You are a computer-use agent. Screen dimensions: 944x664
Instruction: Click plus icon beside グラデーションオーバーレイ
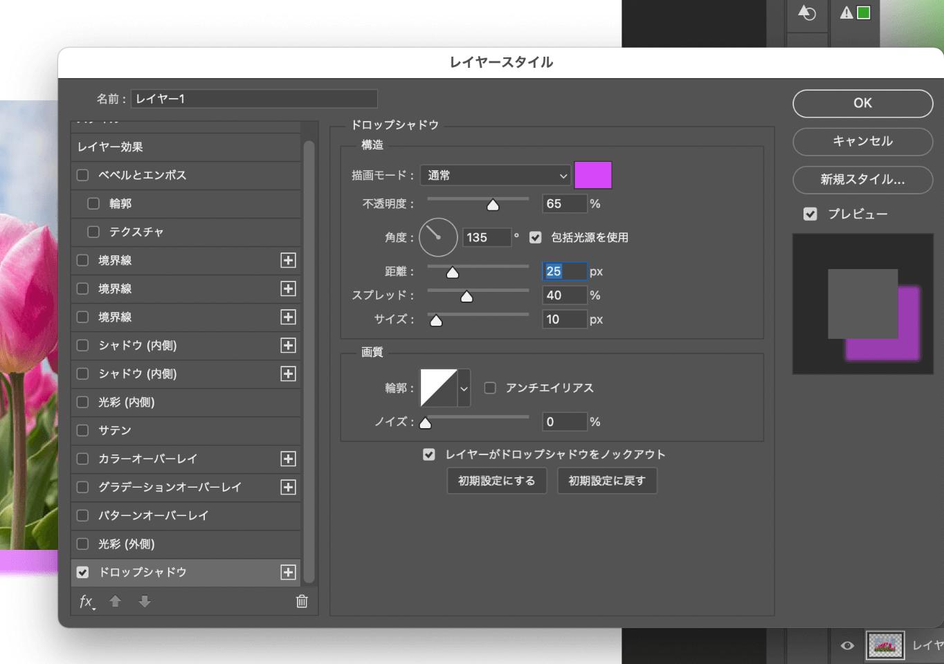[x=288, y=488]
